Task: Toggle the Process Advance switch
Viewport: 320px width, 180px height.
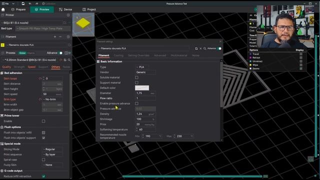Action: [60, 53]
